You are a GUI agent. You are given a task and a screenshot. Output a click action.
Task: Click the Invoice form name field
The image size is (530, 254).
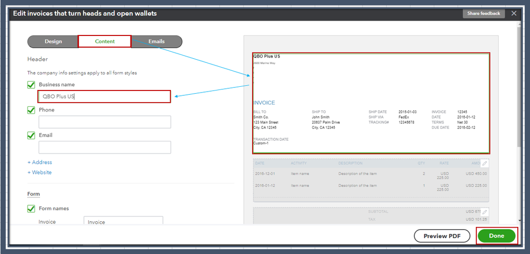pos(124,221)
